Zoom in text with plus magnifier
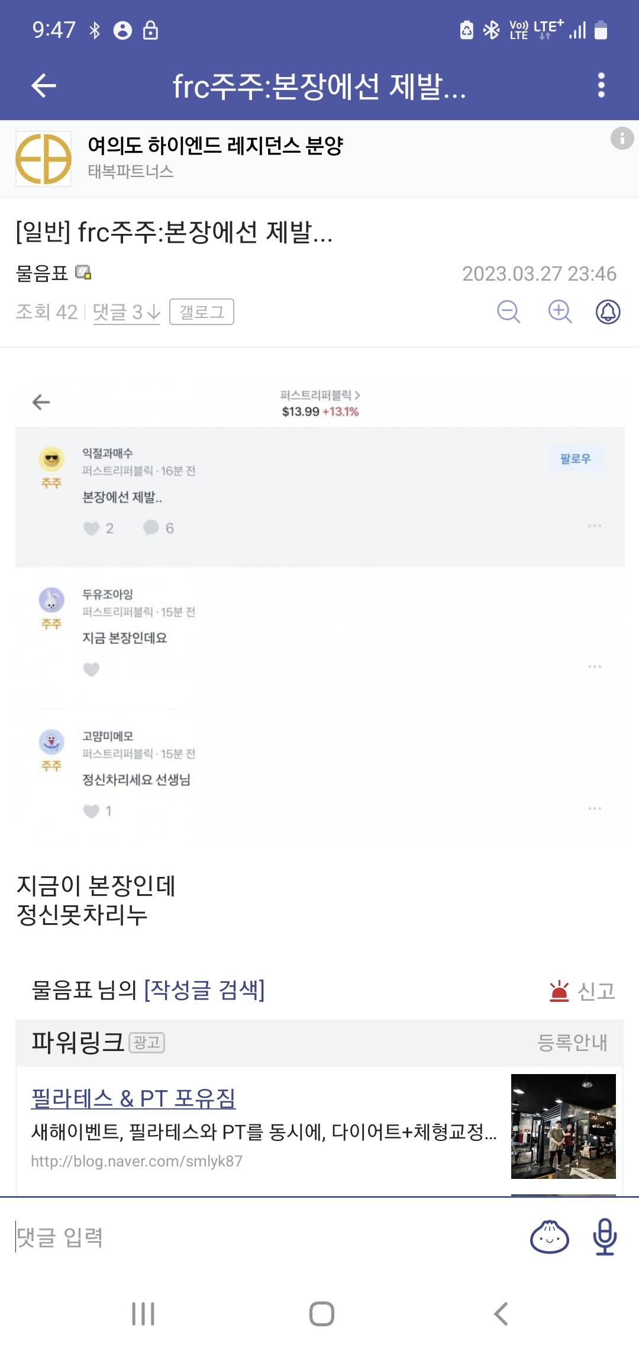Viewport: 639px width, 1350px height. (560, 311)
